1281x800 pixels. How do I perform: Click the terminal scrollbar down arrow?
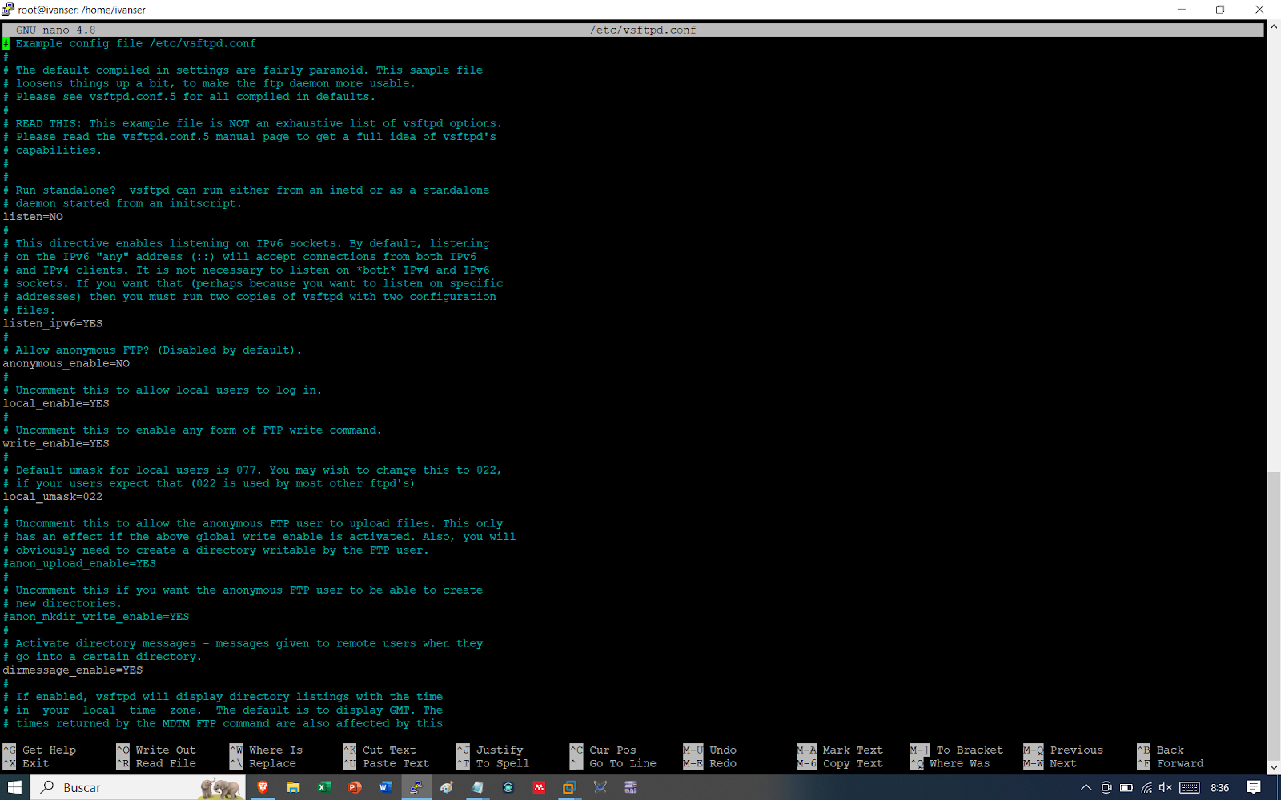[x=1274, y=767]
